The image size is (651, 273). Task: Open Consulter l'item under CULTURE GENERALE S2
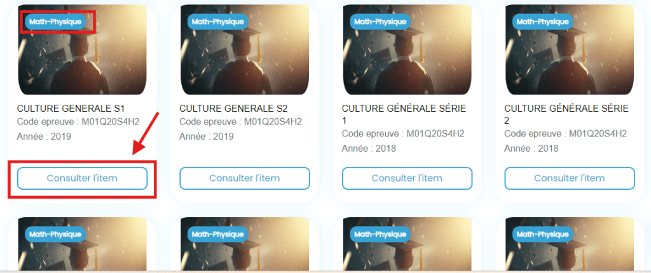coord(244,178)
